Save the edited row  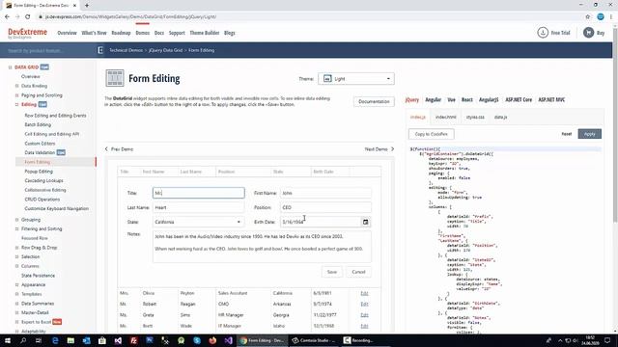pyautogui.click(x=332, y=272)
